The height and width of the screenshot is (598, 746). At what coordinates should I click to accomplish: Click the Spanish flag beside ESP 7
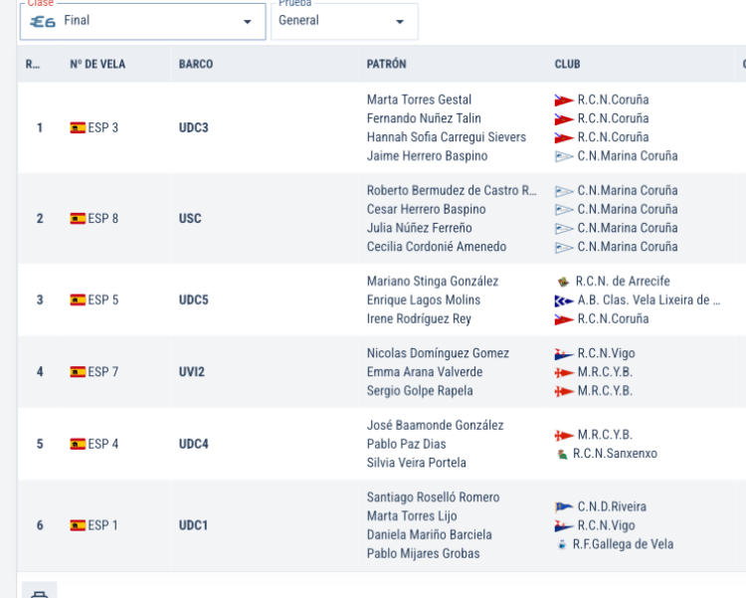pos(78,372)
